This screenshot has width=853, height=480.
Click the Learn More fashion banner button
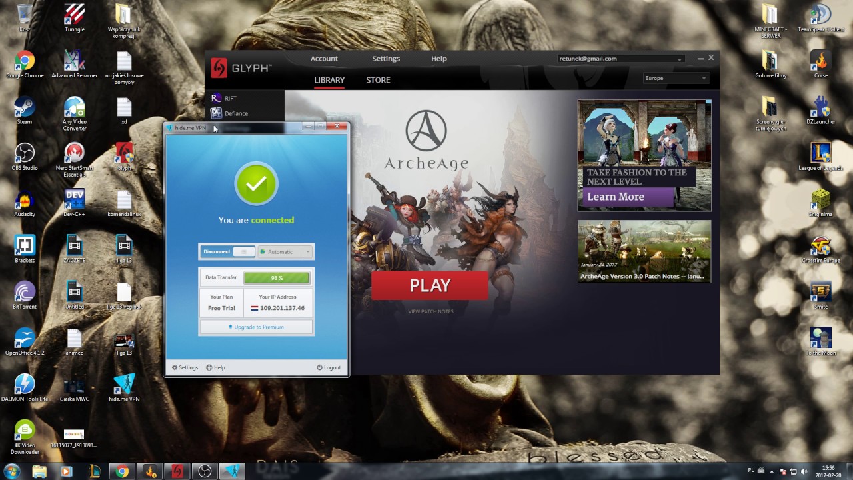coord(629,197)
